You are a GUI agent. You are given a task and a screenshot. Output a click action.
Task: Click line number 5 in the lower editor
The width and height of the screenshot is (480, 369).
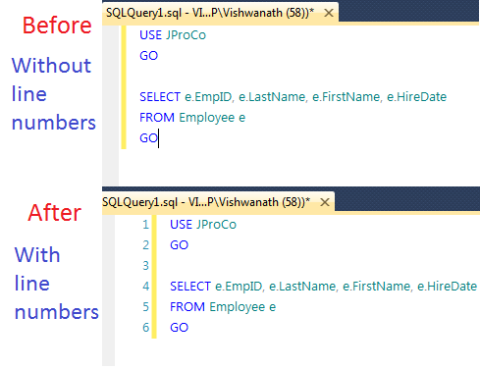point(145,307)
